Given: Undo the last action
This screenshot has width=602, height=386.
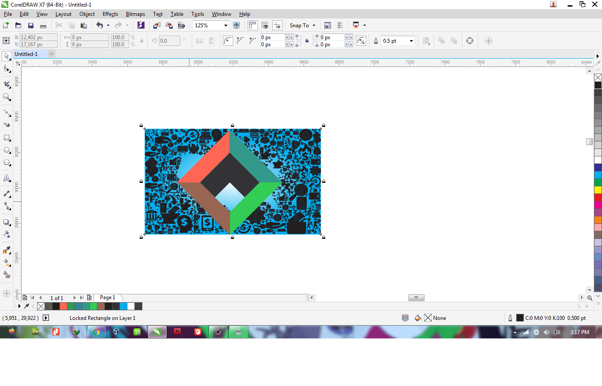Looking at the screenshot, I should (100, 26).
